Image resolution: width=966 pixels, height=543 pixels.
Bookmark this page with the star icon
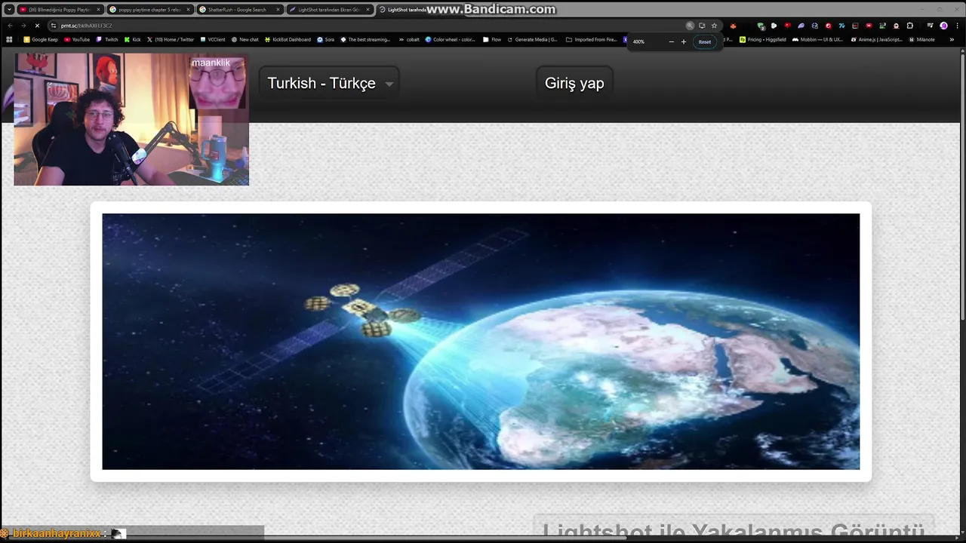tap(714, 26)
